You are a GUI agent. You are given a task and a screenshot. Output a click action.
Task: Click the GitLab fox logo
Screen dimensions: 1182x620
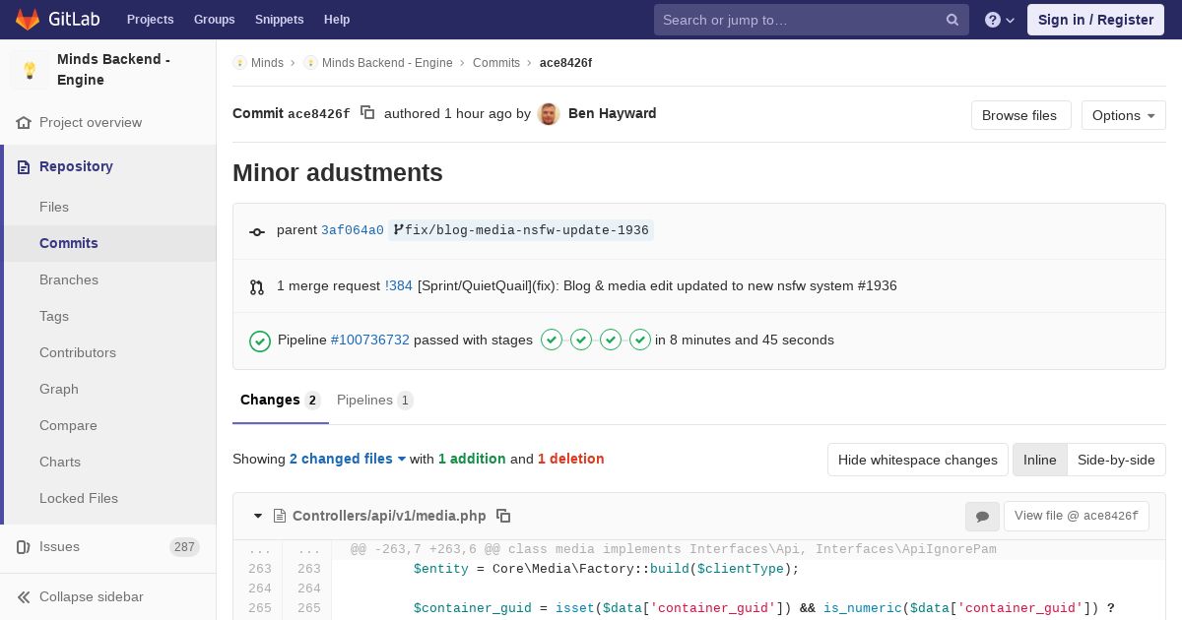tap(28, 19)
